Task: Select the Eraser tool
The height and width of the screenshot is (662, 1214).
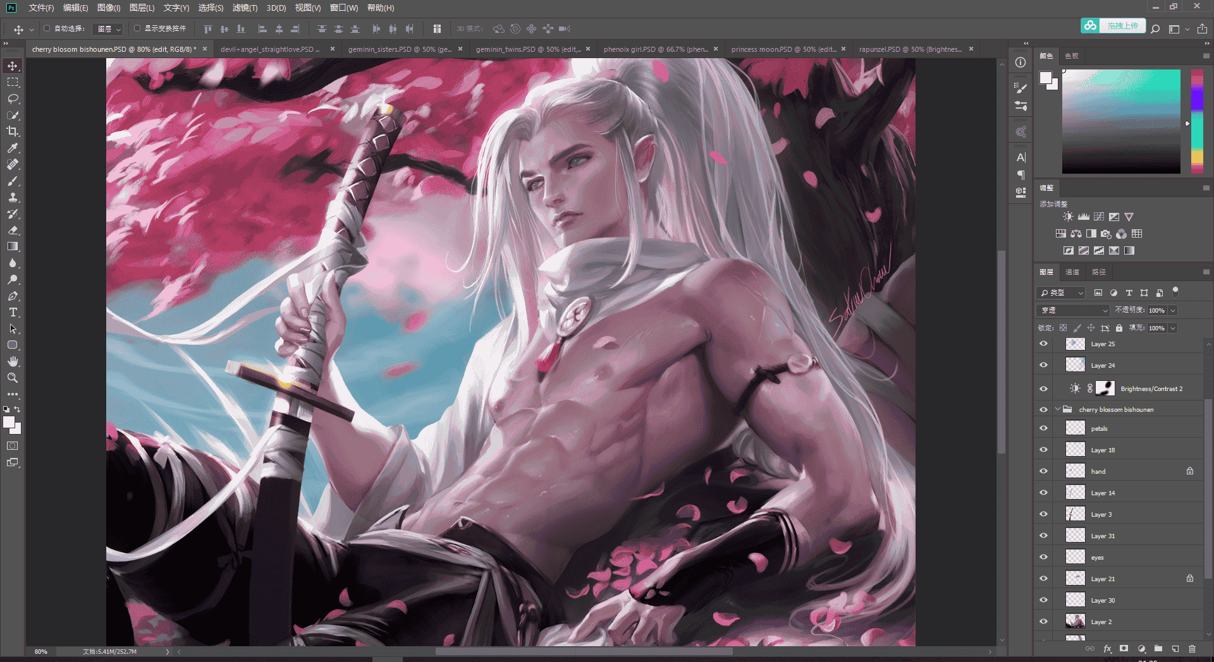Action: [13, 230]
